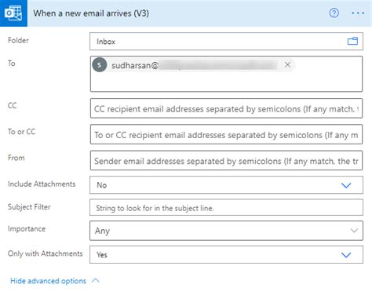Focus the From sender field
Image resolution: width=372 pixels, height=299 pixels.
point(226,160)
